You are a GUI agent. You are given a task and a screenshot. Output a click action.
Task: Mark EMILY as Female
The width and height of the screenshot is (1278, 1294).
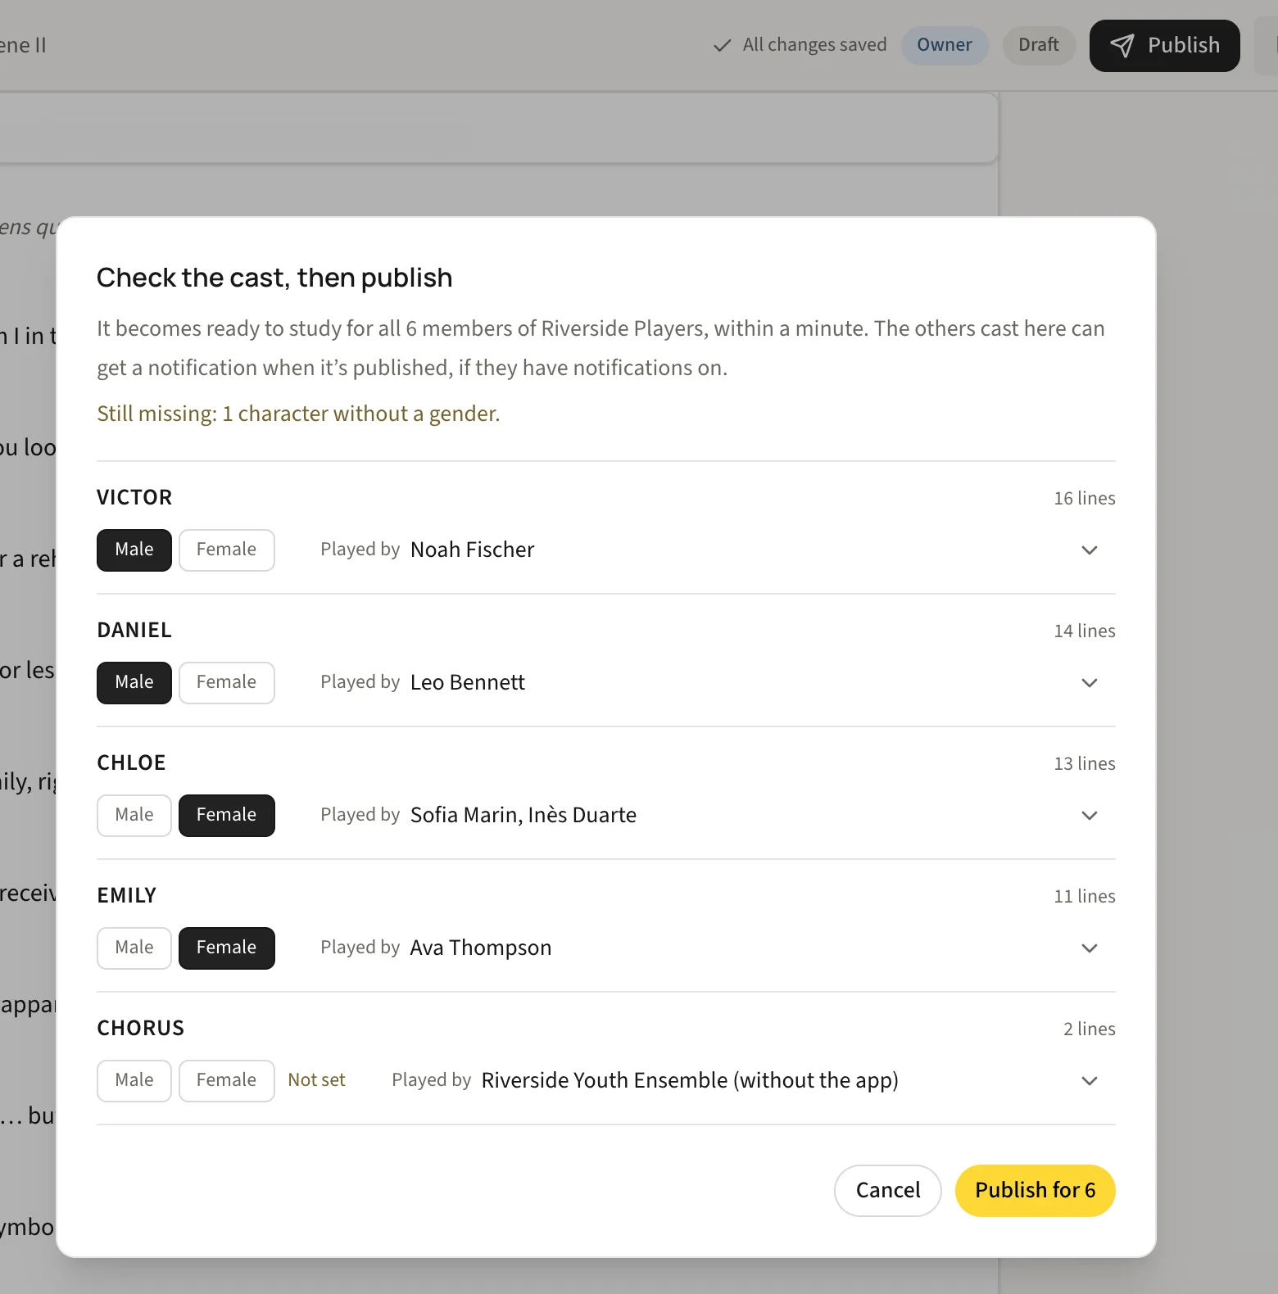(x=226, y=948)
